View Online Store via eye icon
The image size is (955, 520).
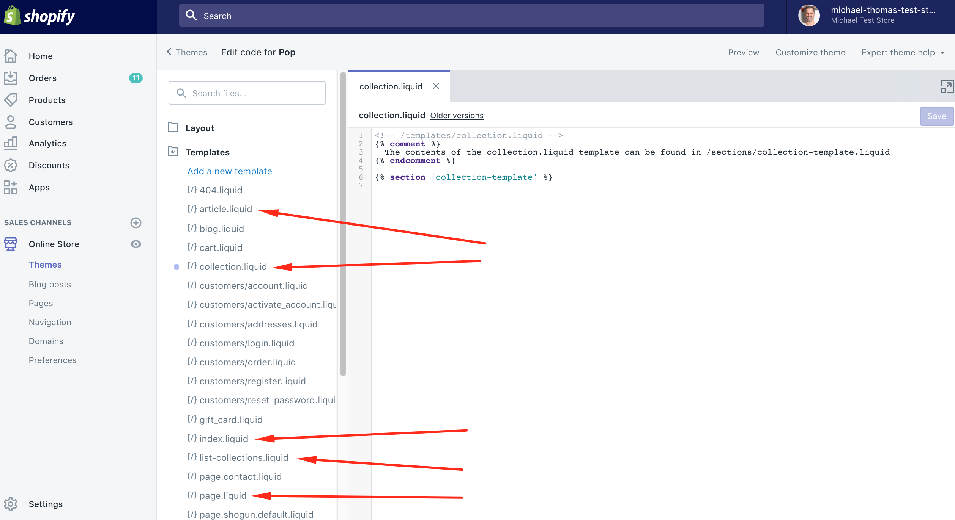(136, 244)
